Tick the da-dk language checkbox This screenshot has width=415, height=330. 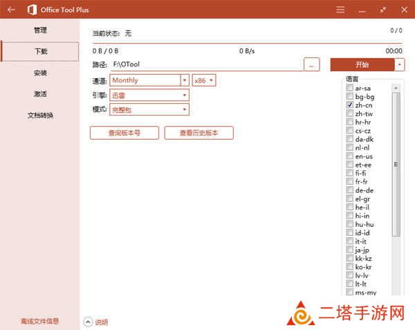[349, 138]
